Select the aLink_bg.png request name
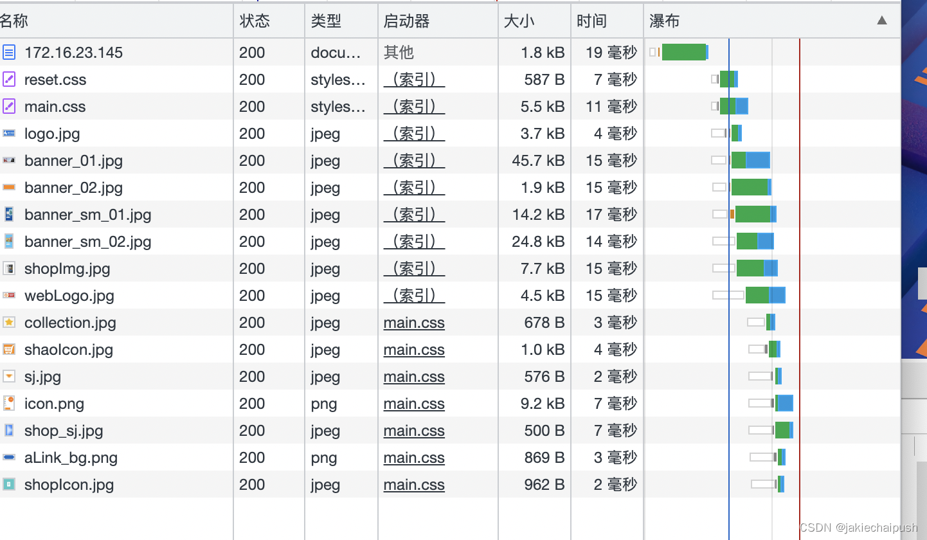 tap(71, 458)
